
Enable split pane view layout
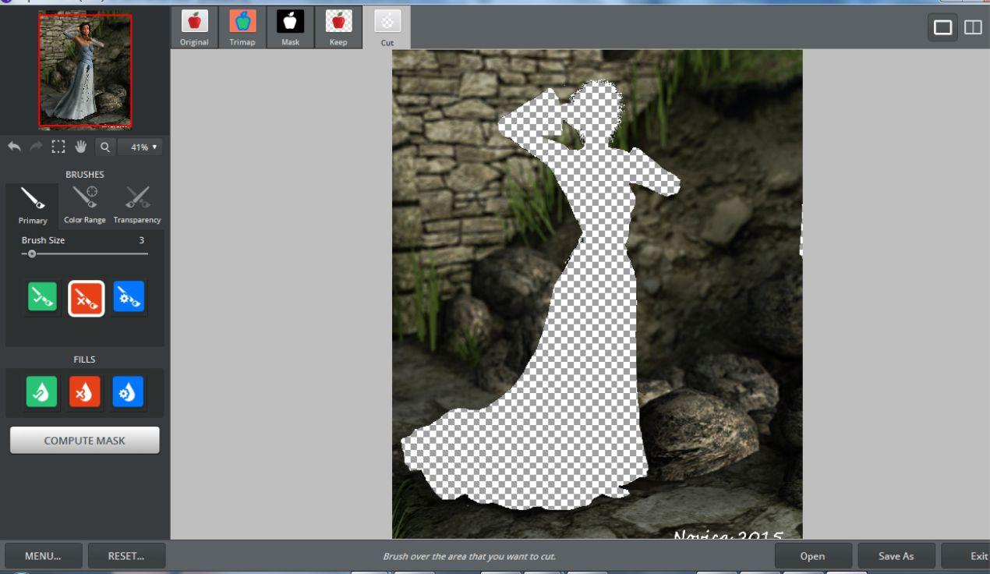point(973,27)
